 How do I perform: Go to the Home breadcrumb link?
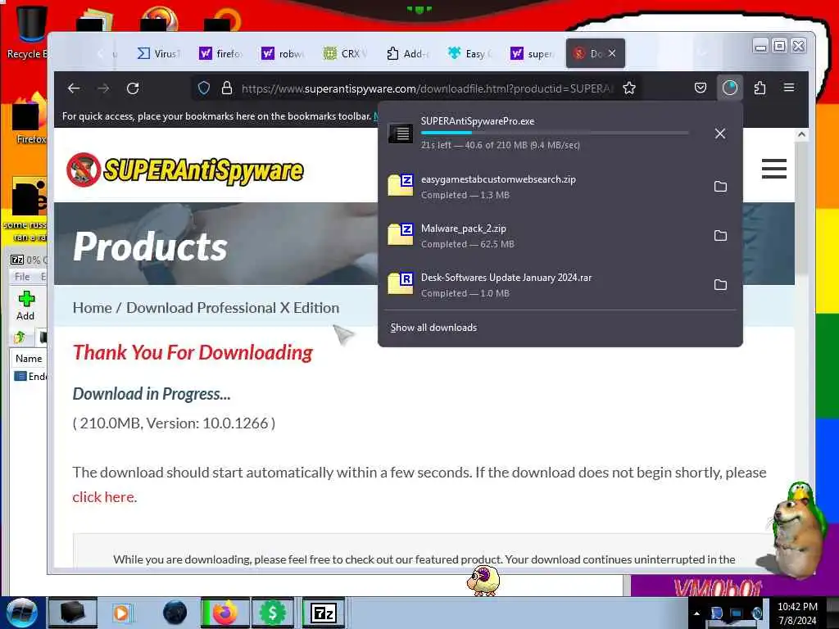[92, 308]
